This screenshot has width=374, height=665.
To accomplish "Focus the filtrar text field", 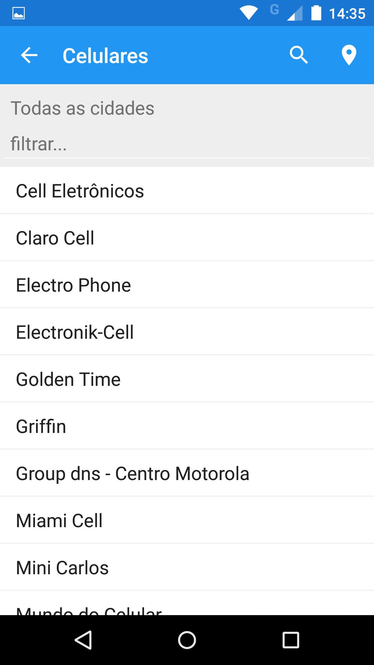I will (x=187, y=144).
